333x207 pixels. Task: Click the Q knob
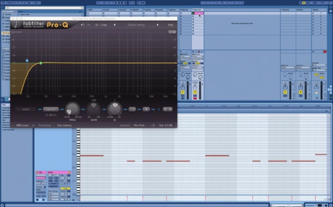coord(115,109)
